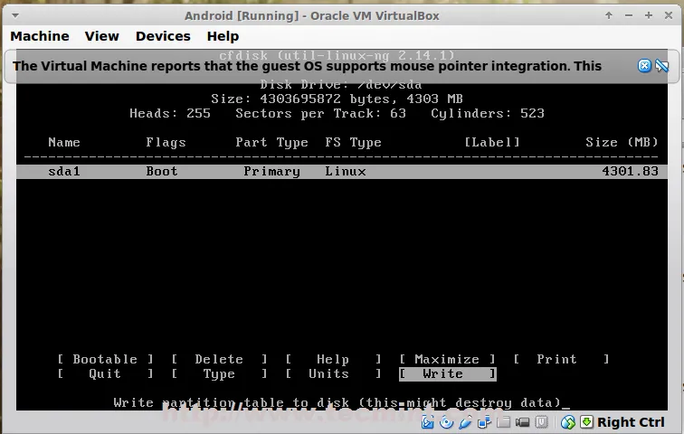Click the network adapters status icon
Viewport: 684px width, 434px height.
(x=484, y=422)
